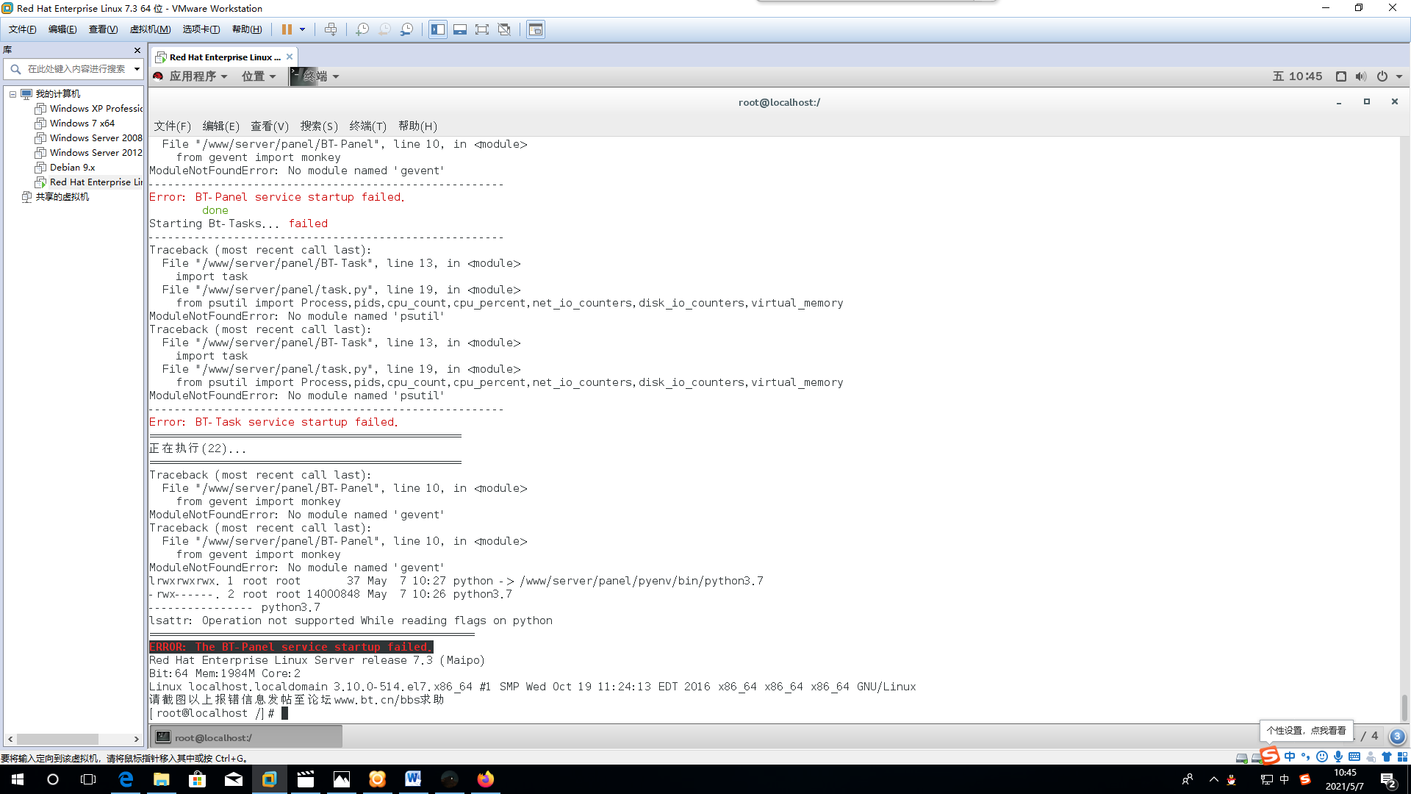Open terminal 帮助(H) menu
This screenshot has width=1411, height=794.
tap(417, 126)
